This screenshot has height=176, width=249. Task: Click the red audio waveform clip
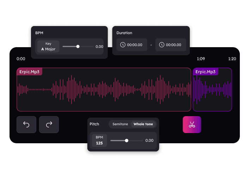[104, 90]
